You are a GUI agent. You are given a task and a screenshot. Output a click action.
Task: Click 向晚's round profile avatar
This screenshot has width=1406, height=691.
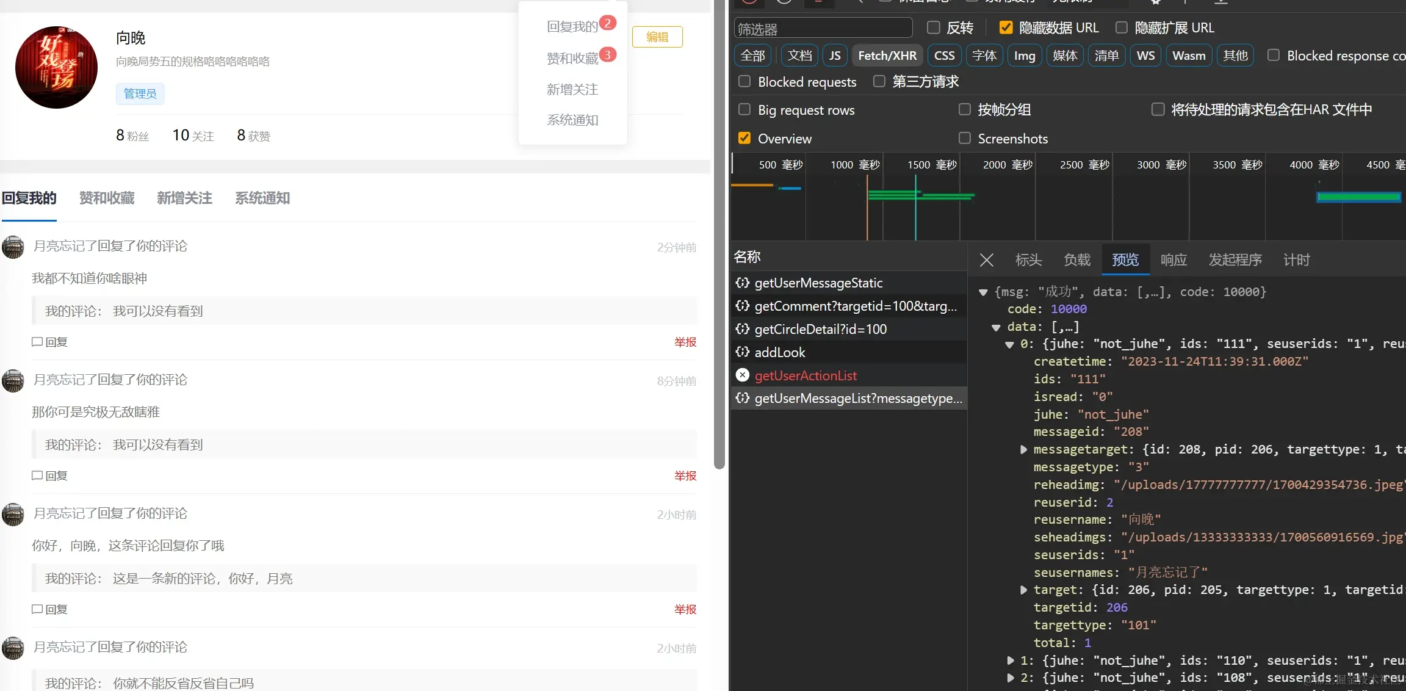[56, 67]
